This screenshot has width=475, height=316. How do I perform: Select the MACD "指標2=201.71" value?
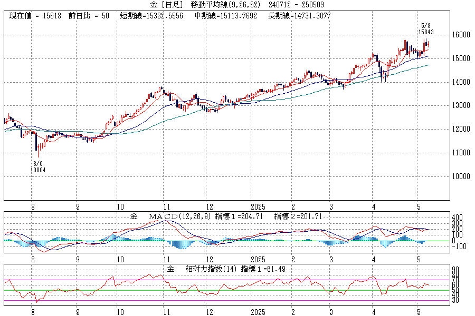tap(298, 216)
